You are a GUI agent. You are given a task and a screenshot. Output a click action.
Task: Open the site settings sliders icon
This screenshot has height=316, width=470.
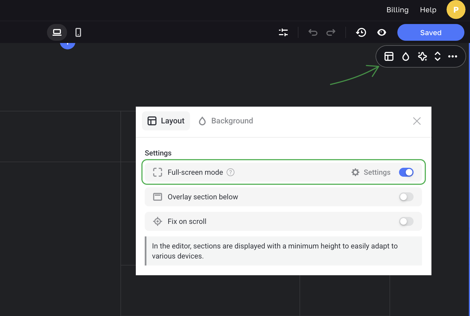coord(283,32)
